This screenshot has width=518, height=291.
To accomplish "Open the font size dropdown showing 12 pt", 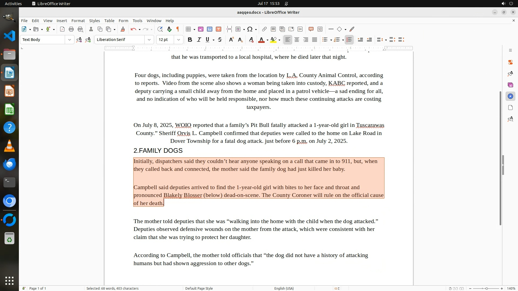I will point(178,40).
